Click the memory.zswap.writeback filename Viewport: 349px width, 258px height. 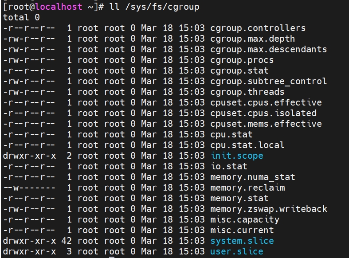coord(269,209)
